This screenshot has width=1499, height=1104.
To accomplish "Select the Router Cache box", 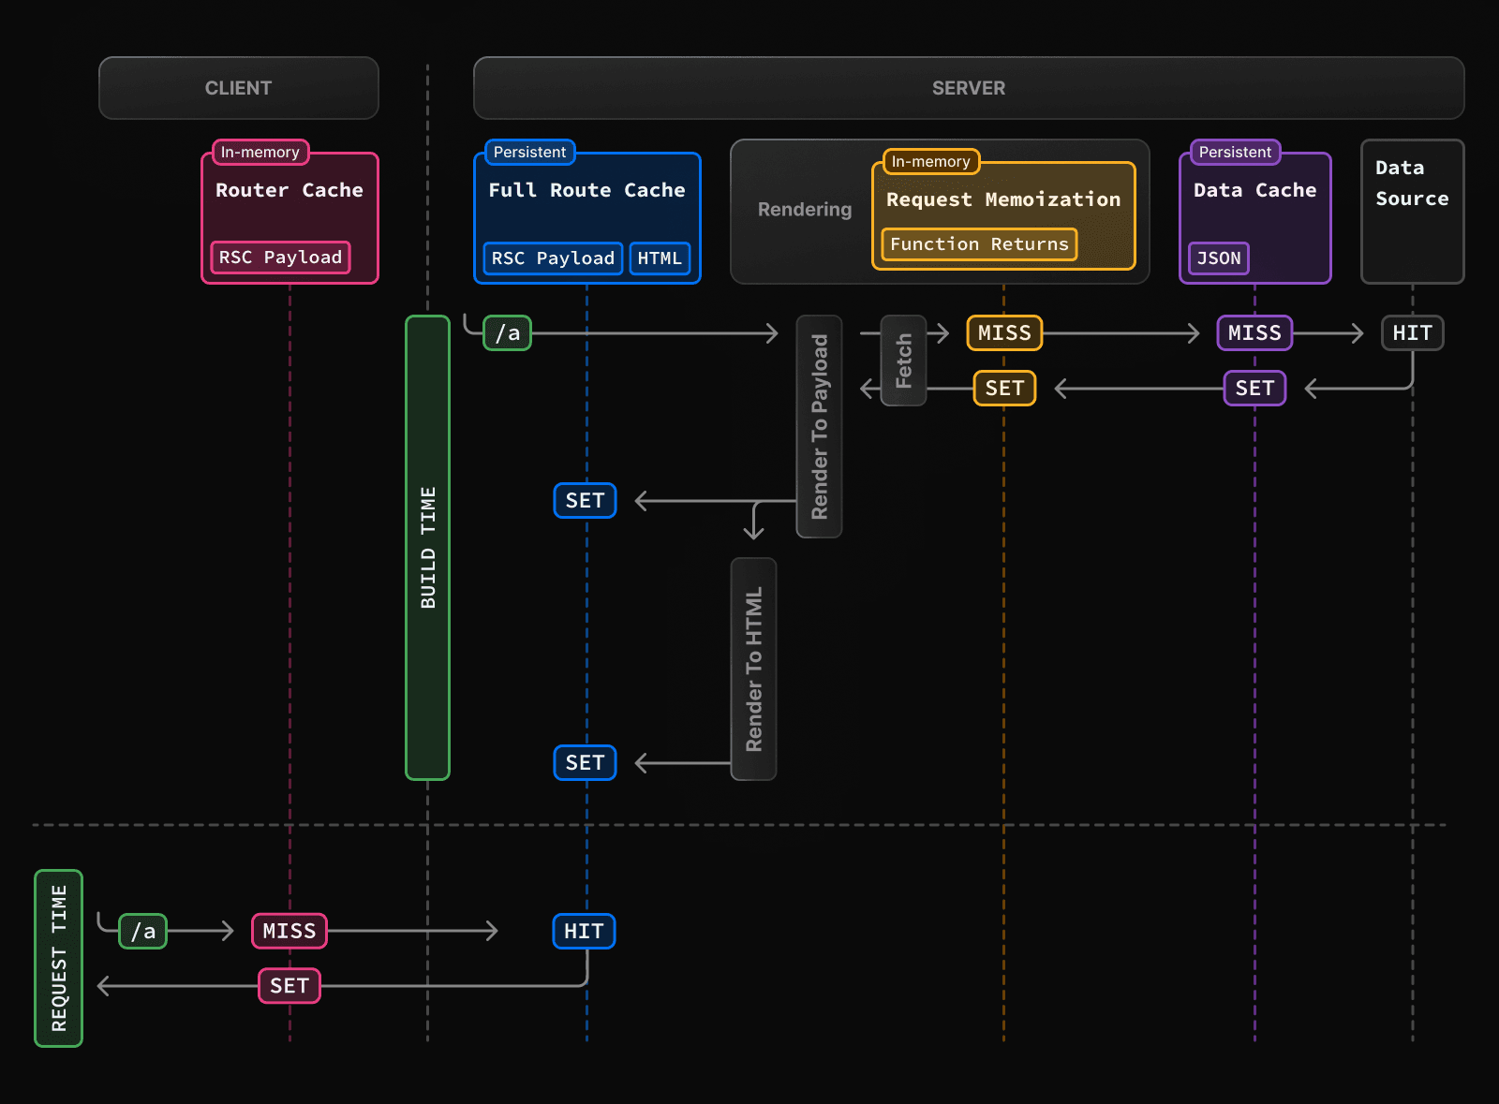I will pos(289,215).
